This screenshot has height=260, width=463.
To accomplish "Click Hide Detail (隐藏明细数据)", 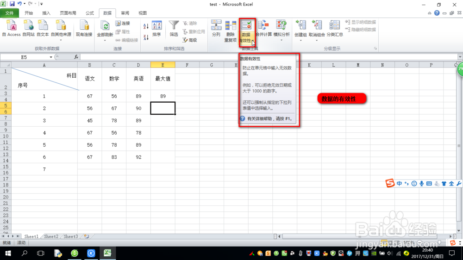I will [360, 30].
